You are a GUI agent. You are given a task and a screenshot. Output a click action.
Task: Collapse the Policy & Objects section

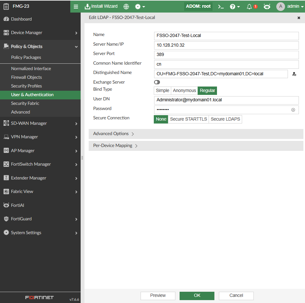tap(76, 47)
